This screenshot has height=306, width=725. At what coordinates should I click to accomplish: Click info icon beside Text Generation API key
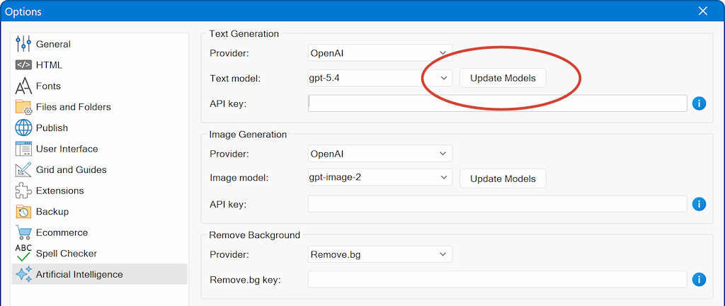(x=699, y=103)
